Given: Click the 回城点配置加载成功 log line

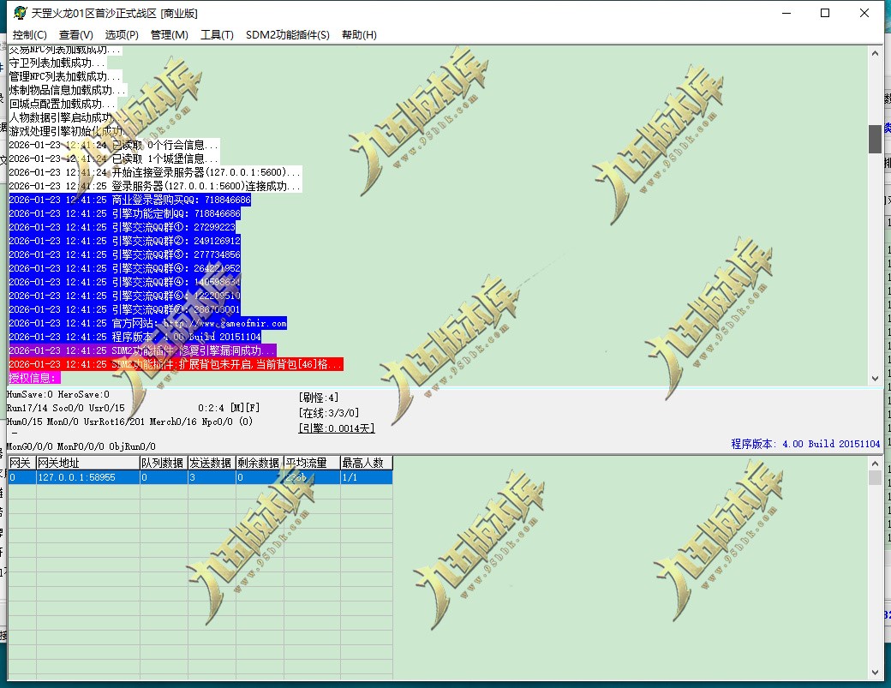Looking at the screenshot, I should (x=63, y=104).
